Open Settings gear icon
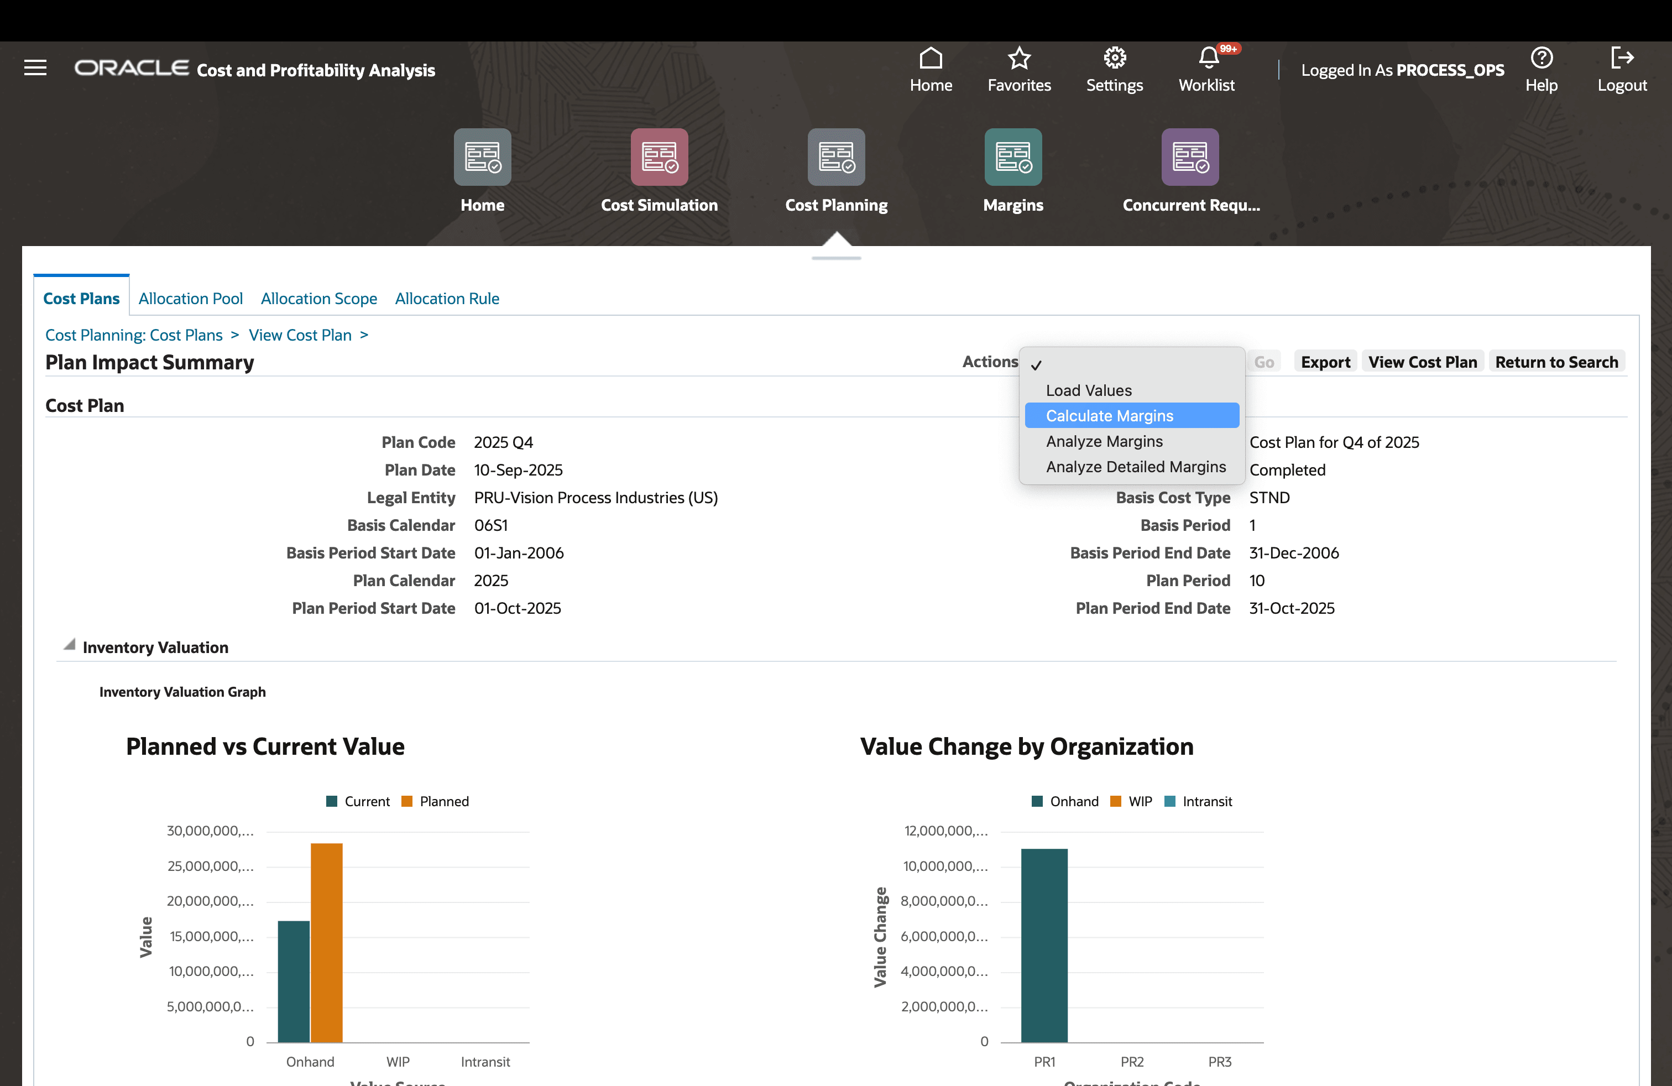 click(1114, 58)
